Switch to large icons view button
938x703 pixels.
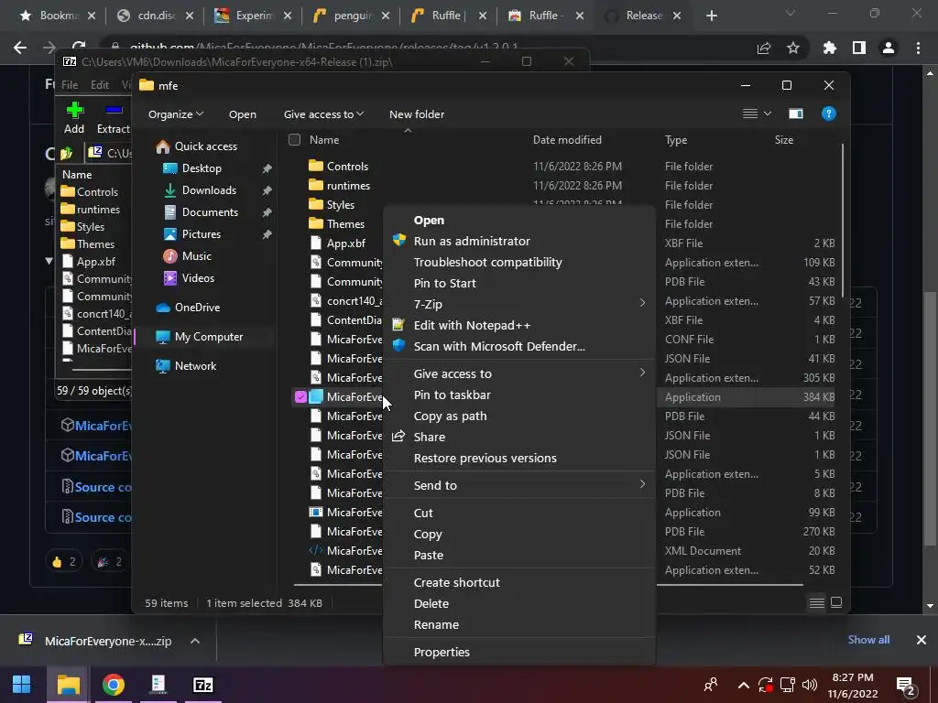(x=836, y=602)
